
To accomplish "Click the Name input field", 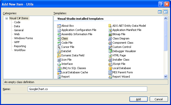I will coord(87,89).
